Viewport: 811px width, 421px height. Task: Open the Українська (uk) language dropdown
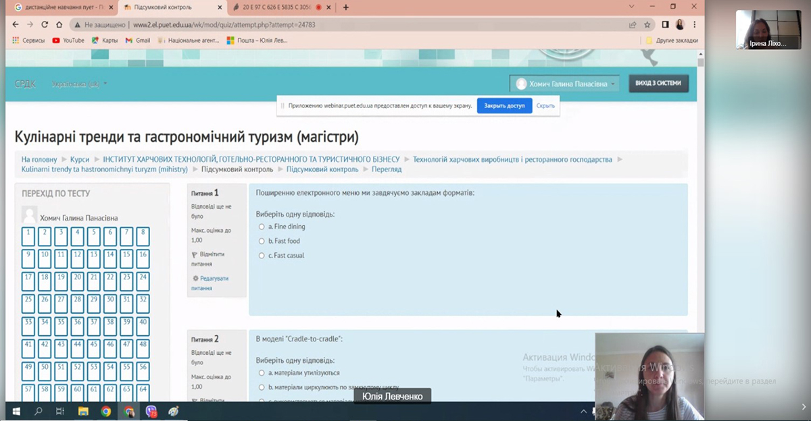click(80, 84)
